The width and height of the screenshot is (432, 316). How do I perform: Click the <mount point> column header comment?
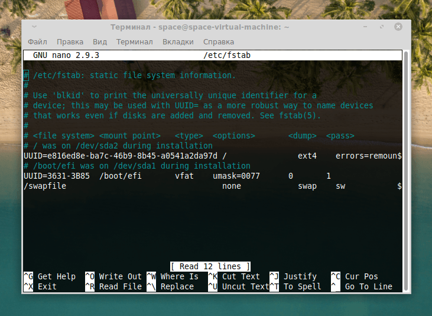click(x=130, y=136)
